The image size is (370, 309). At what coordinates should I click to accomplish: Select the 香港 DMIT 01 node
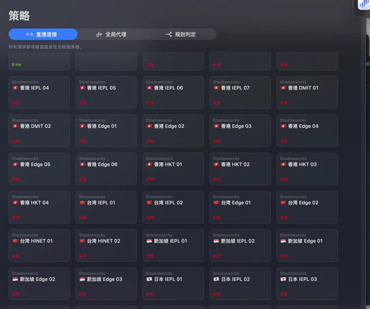click(307, 93)
